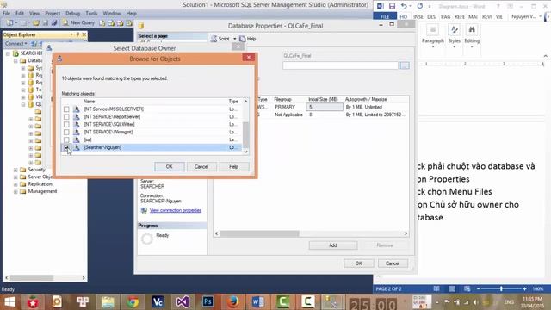
Task: Adjust the Word zoom slider
Action: coord(501,289)
